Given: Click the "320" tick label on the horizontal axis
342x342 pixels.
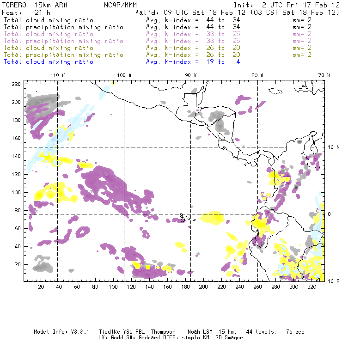Looking at the screenshot, I should (x=312, y=287).
